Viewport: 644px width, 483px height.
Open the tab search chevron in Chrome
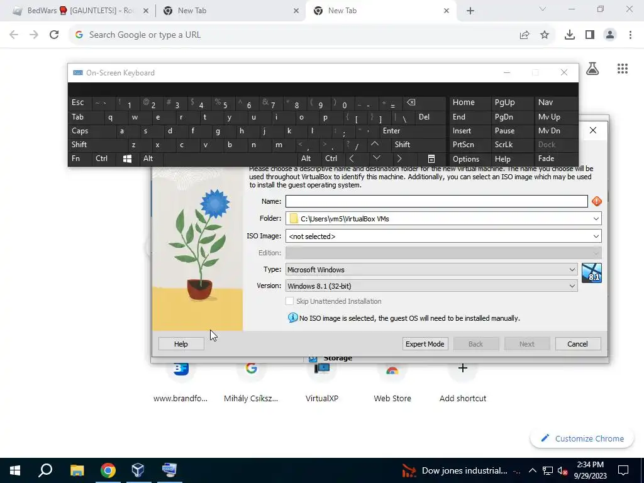(x=543, y=9)
